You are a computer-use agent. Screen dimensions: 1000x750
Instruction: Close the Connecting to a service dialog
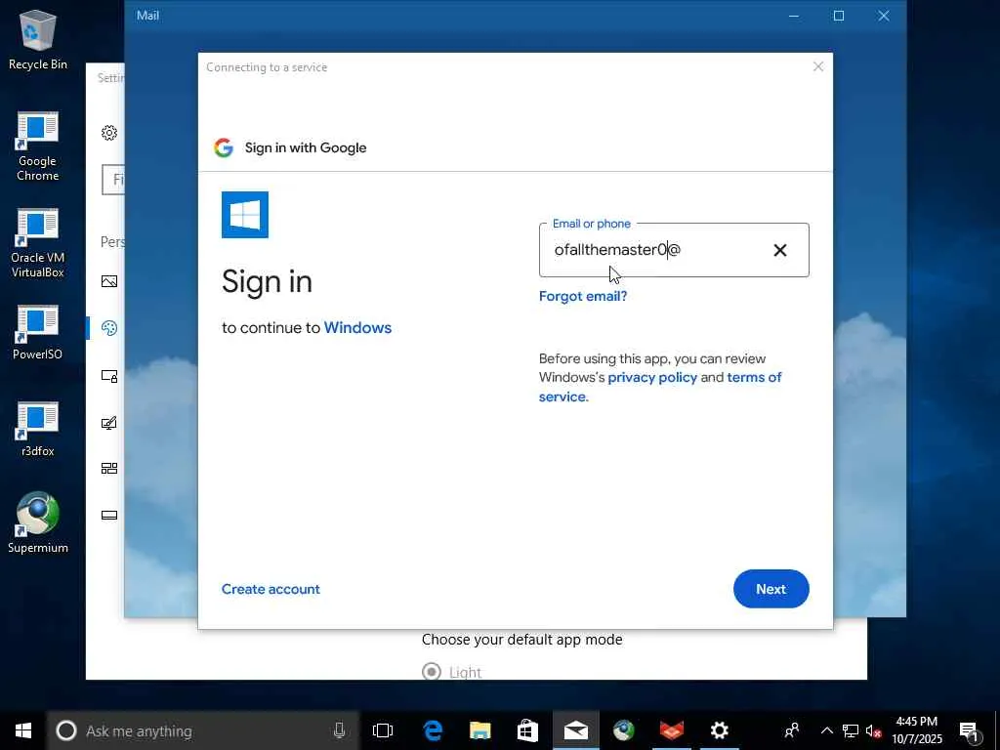click(x=817, y=67)
